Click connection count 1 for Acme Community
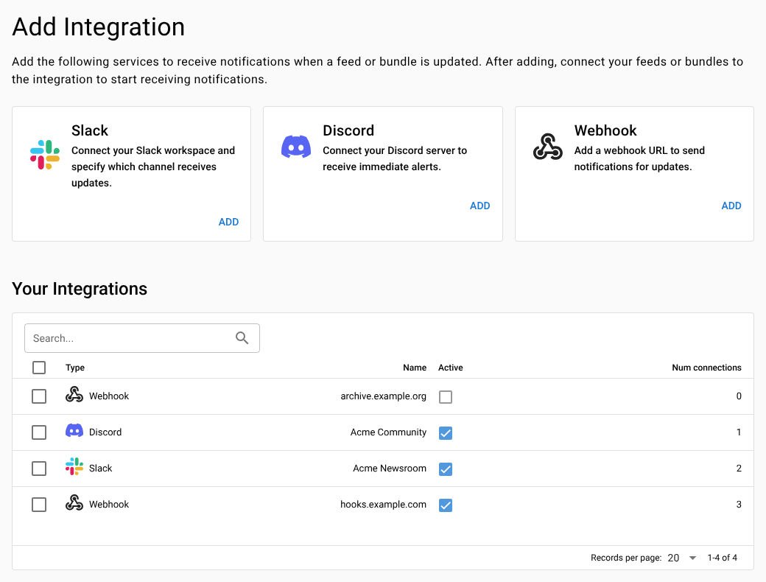This screenshot has width=766, height=582. click(739, 432)
